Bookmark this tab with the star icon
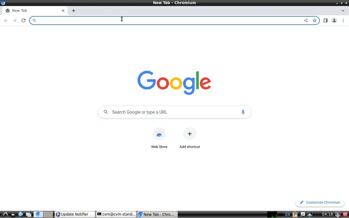Image resolution: width=349 pixels, height=218 pixels. coord(315,20)
